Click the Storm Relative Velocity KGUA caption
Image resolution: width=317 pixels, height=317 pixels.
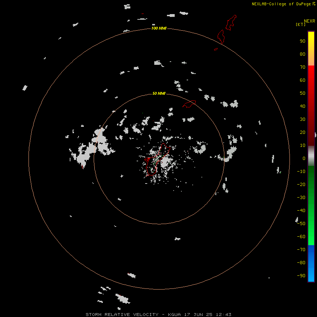158,315
